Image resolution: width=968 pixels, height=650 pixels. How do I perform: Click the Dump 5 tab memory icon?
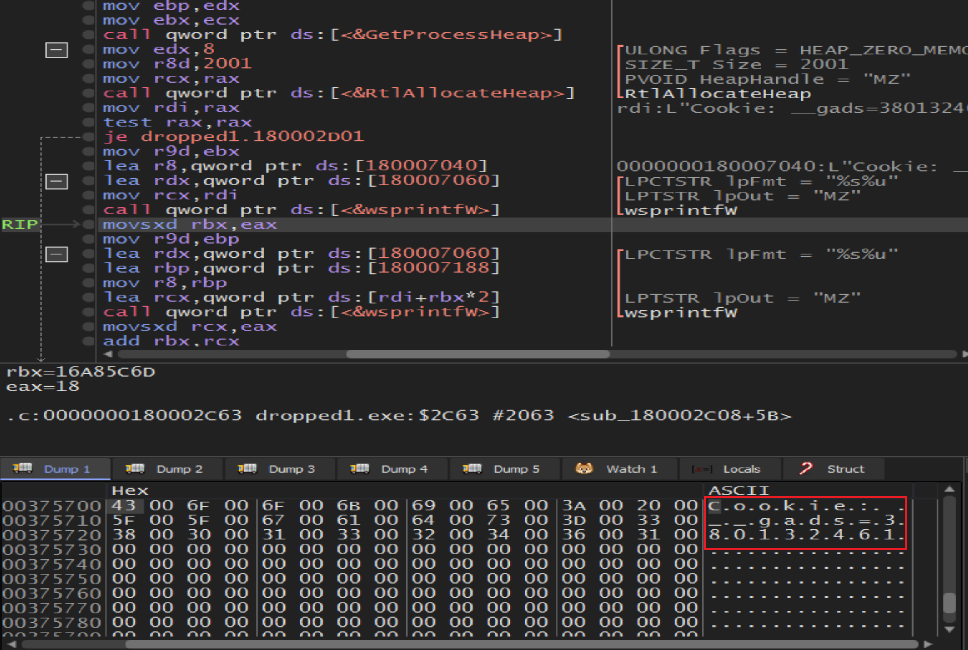pyautogui.click(x=472, y=468)
